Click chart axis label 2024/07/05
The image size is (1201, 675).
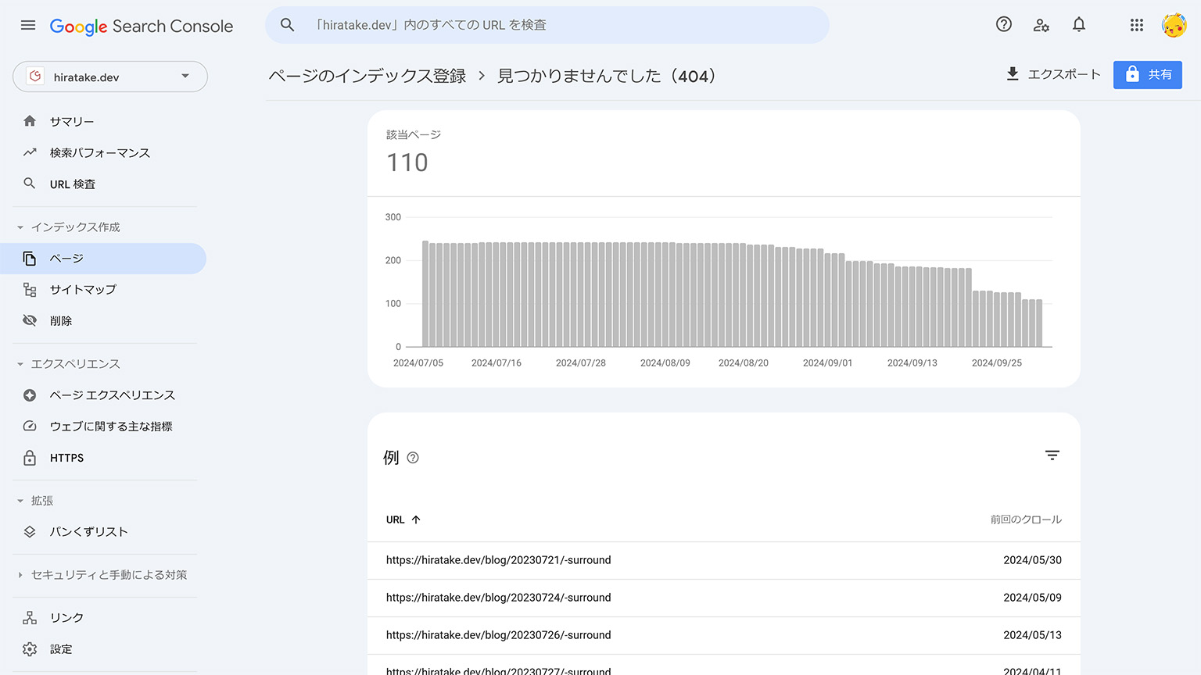418,363
